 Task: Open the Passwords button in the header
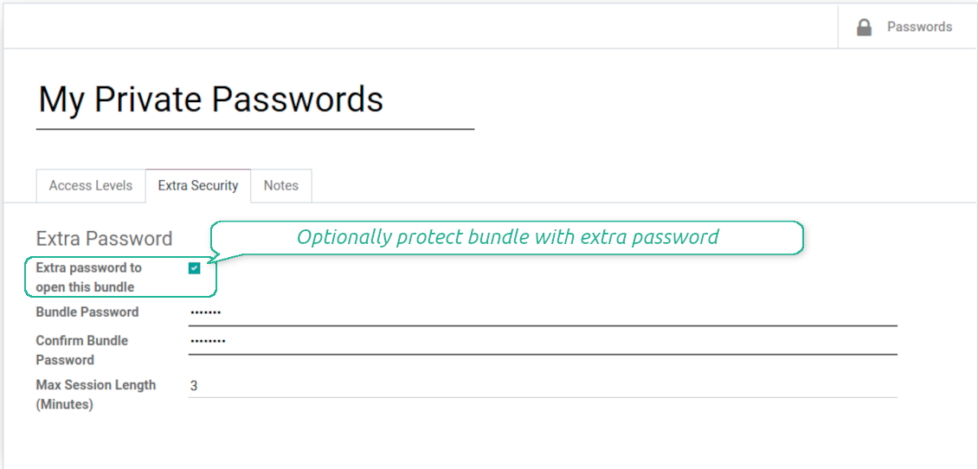tap(907, 28)
